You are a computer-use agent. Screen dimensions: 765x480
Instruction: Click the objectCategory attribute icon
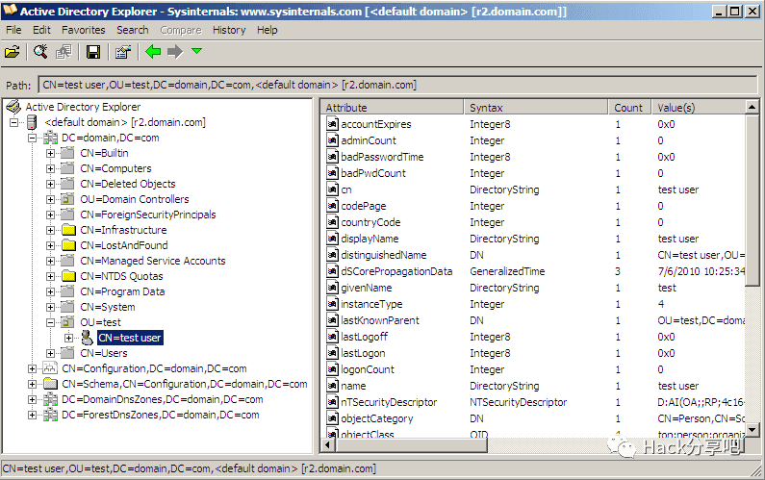tap(332, 418)
